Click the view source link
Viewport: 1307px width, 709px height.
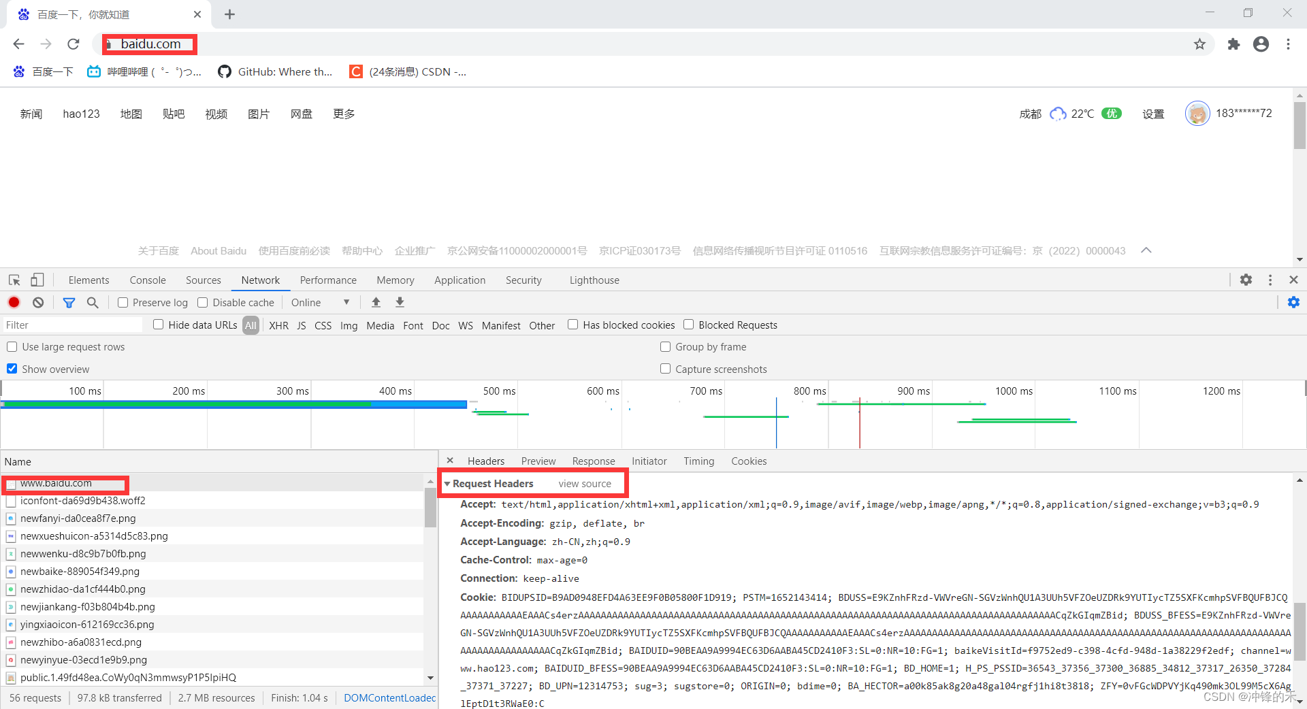(584, 483)
